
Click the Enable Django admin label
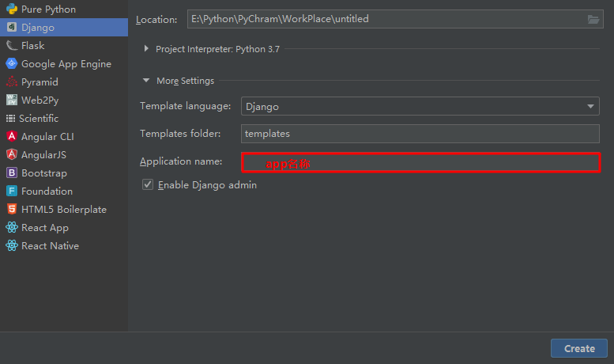(207, 185)
